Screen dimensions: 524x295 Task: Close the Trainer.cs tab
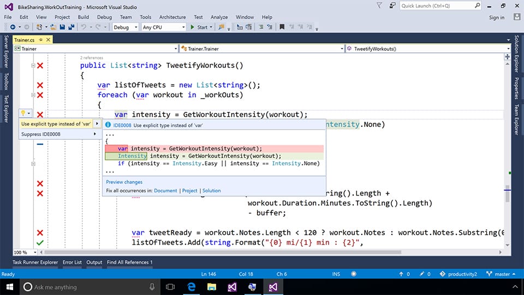(x=48, y=39)
